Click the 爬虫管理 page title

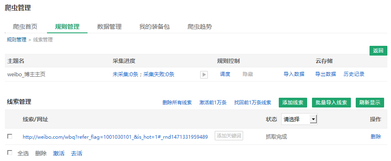tap(18, 8)
